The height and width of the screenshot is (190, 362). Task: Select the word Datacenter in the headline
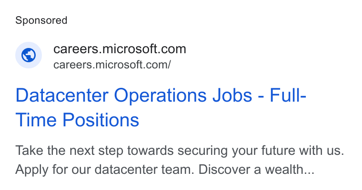[62, 95]
